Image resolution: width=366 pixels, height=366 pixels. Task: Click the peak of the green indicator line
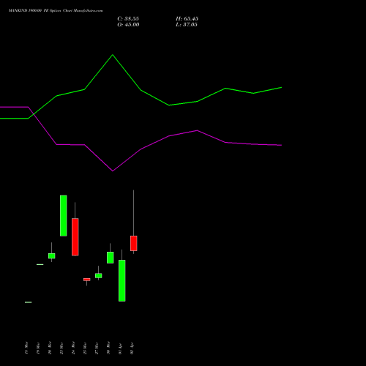point(113,55)
